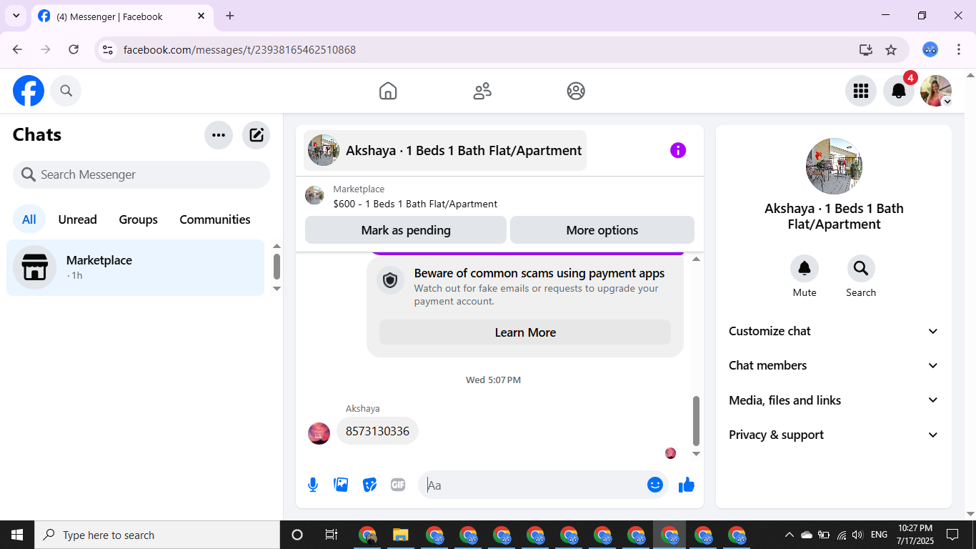Click the voice clip microphone icon
This screenshot has width=976, height=549.
point(313,485)
